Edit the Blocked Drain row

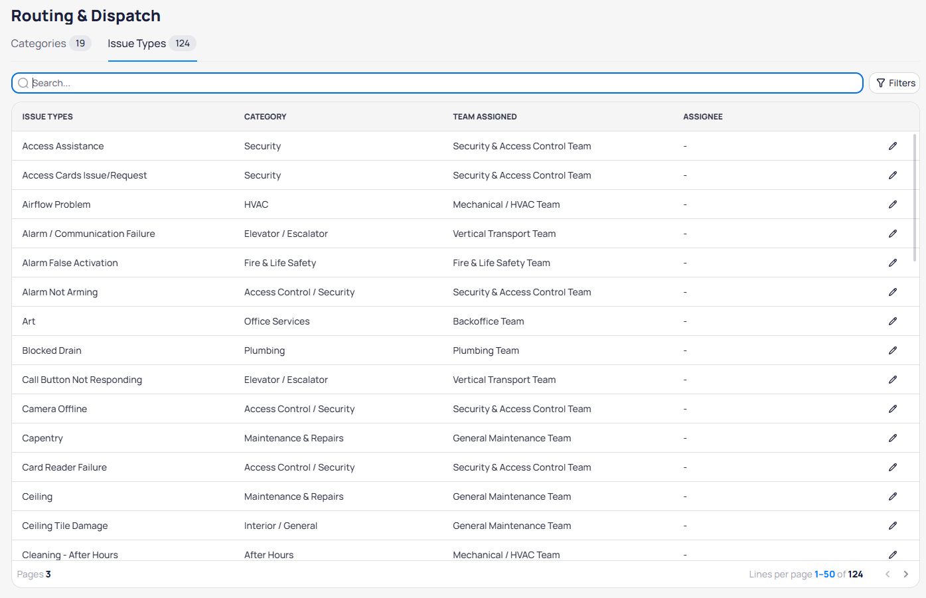892,350
